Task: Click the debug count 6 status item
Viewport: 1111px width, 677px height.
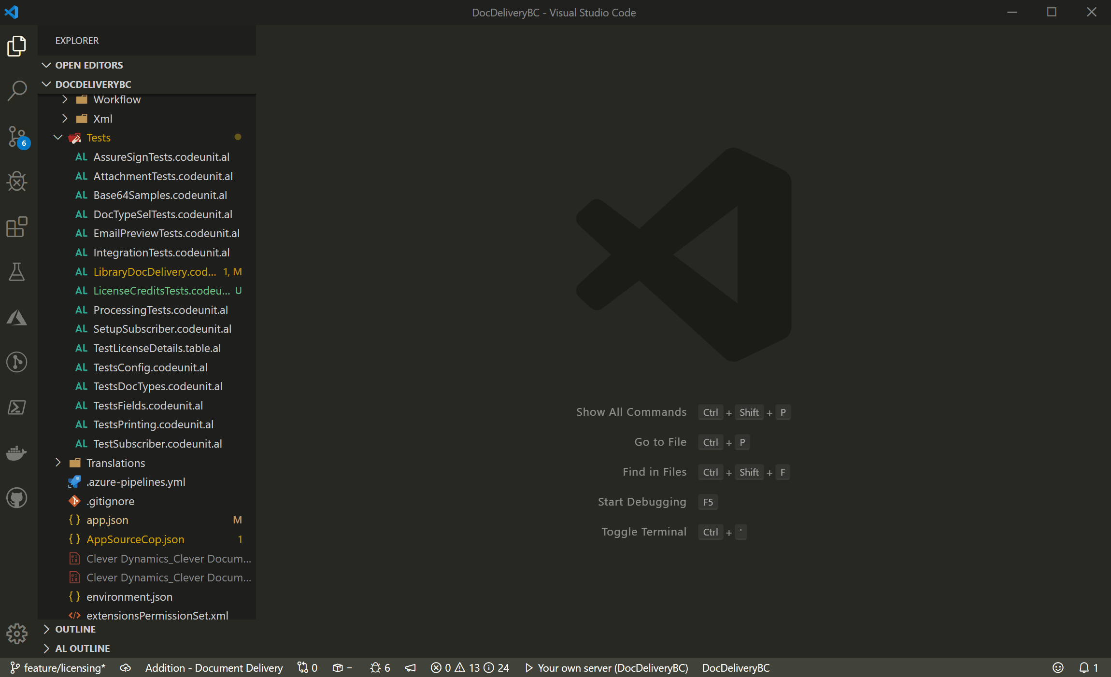Action: click(380, 668)
